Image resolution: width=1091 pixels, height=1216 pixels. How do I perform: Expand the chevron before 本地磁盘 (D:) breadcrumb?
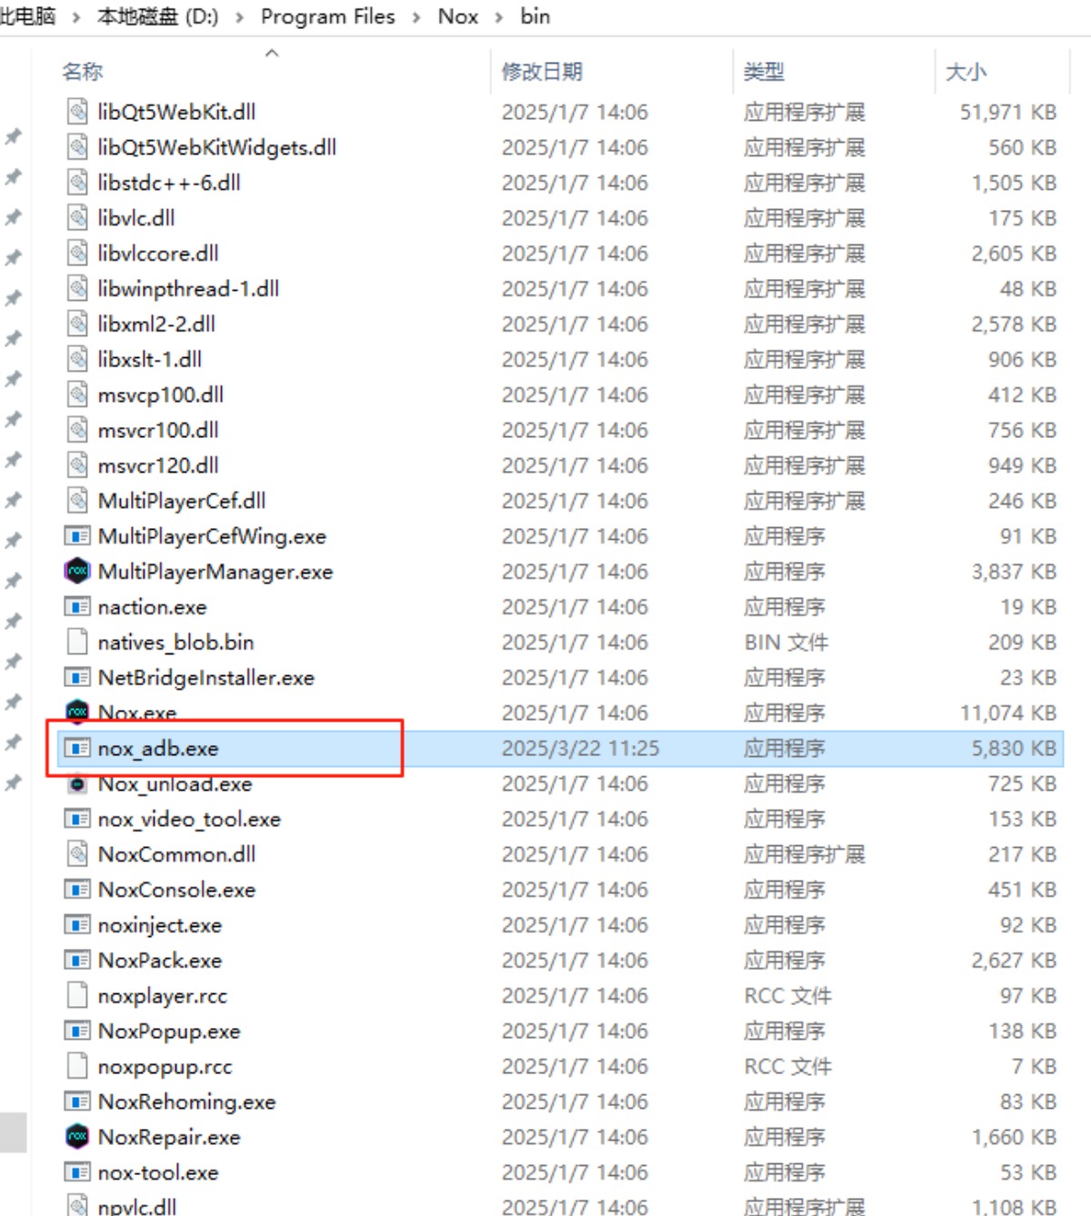pyautogui.click(x=76, y=17)
